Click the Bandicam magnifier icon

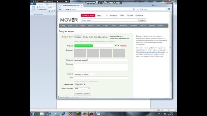coord(36,1)
